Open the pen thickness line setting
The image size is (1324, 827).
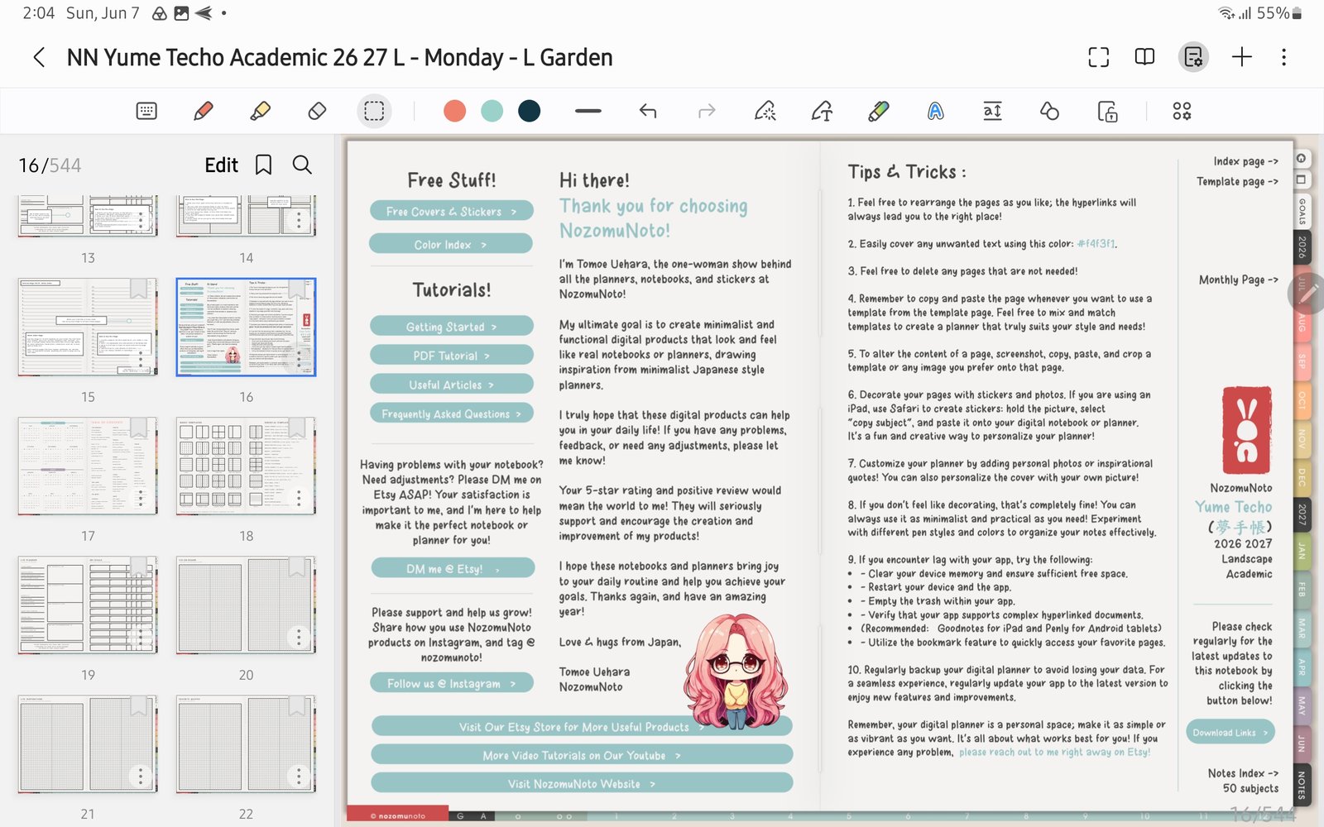588,111
